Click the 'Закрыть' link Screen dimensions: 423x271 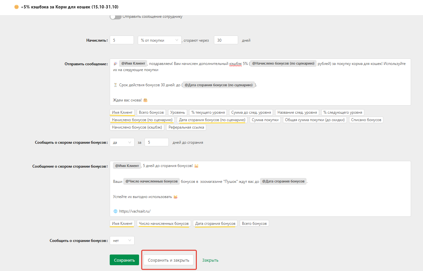tap(210, 260)
